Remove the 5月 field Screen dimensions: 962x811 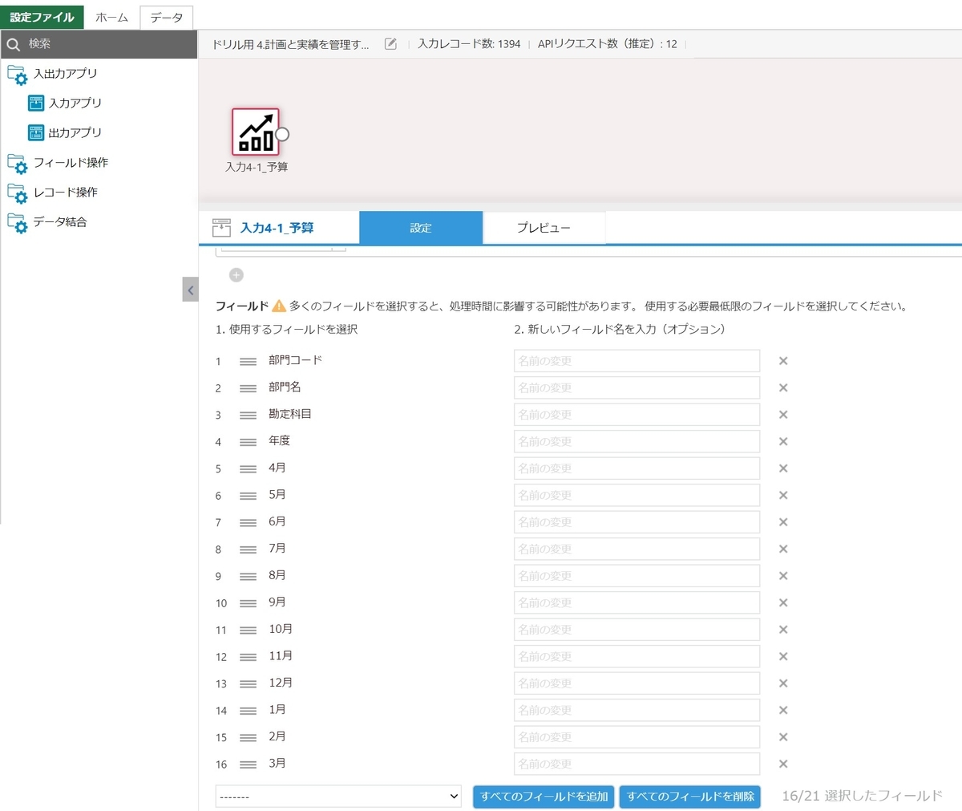pos(783,495)
